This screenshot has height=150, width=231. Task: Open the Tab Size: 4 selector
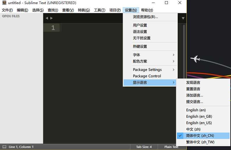(x=144, y=147)
